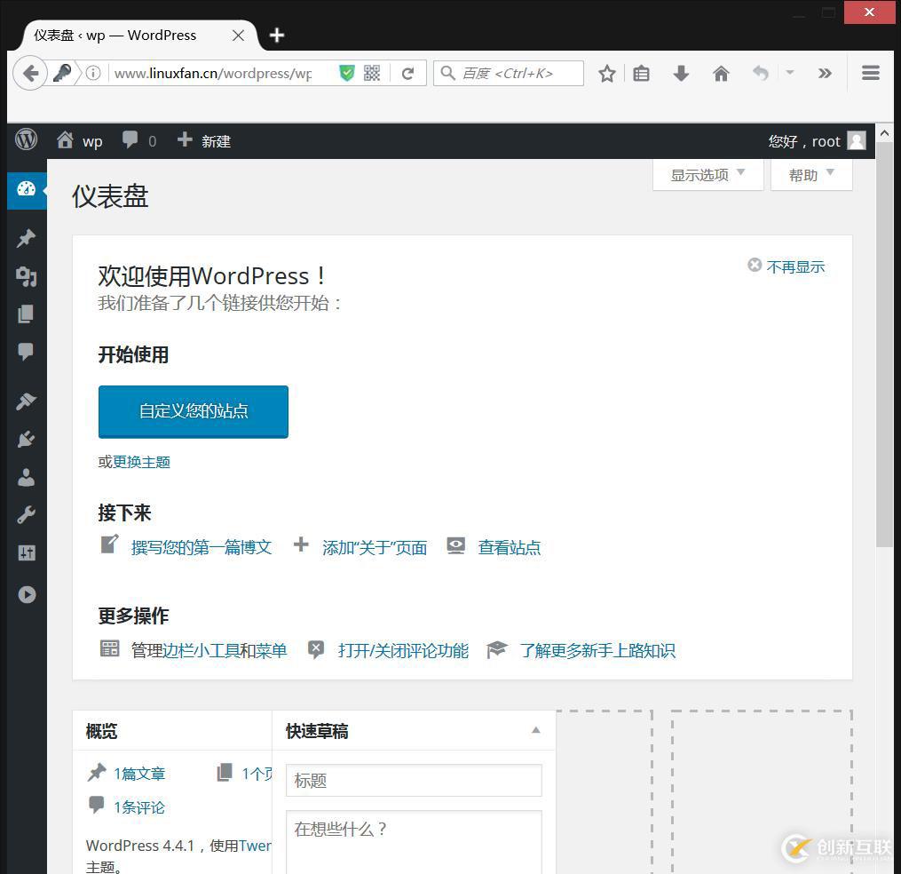Select the 仪表盘 ‹ wp — WordPress tab
Image resolution: width=901 pixels, height=874 pixels.
point(139,36)
